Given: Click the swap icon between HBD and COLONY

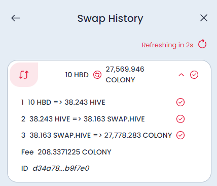Looking at the screenshot, I should [x=97, y=75].
